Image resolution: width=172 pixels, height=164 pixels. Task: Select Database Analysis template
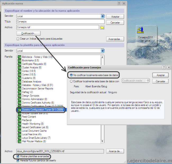(x=31, y=81)
